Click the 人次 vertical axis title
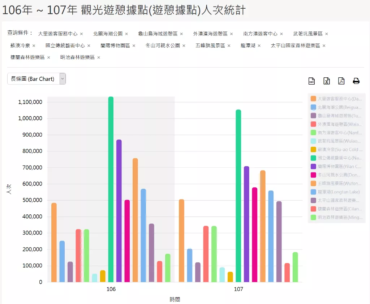 (x=9, y=189)
